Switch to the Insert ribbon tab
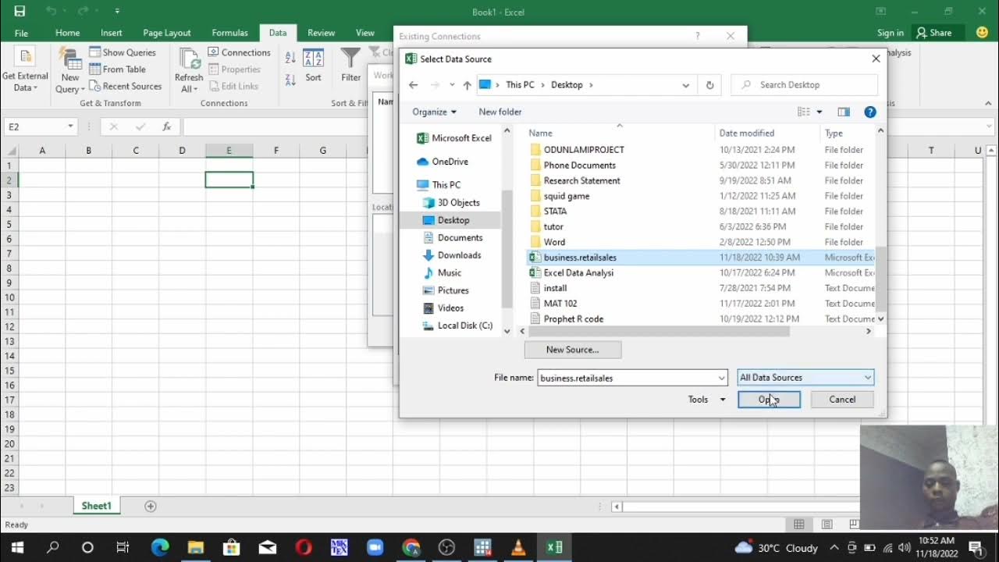Image resolution: width=999 pixels, height=562 pixels. pos(112,33)
